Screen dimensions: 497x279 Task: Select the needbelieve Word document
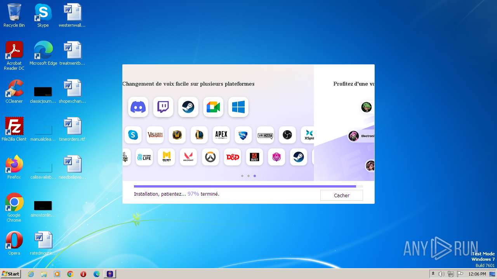(x=72, y=167)
